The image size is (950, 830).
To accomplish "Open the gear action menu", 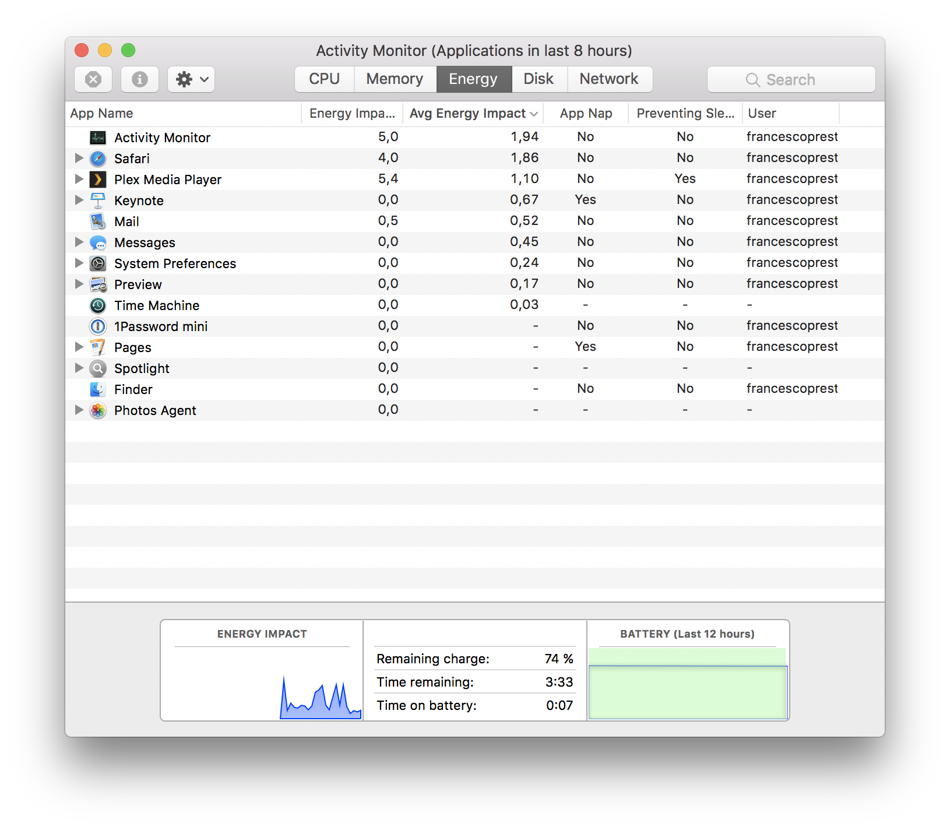I will pyautogui.click(x=191, y=79).
